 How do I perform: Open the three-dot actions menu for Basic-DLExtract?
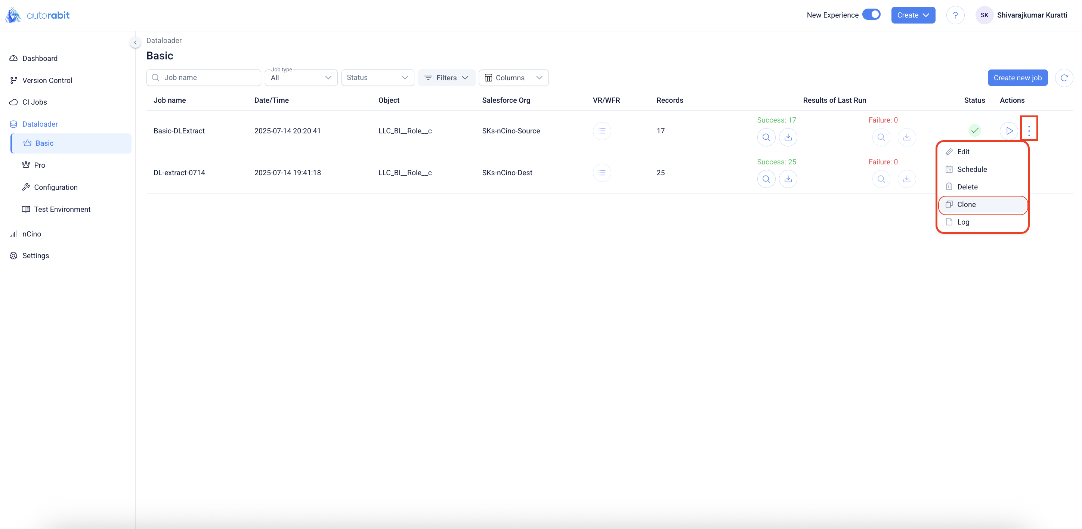pyautogui.click(x=1029, y=131)
